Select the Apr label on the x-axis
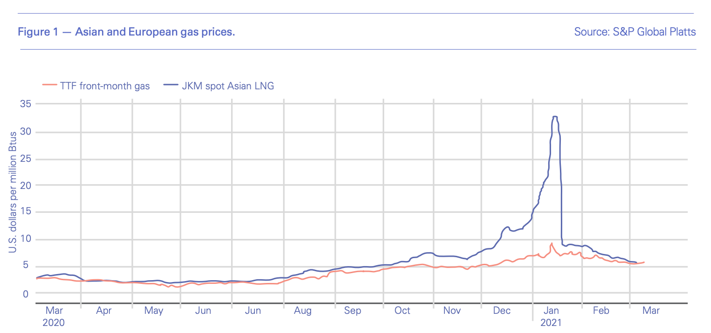711x333 pixels. click(x=103, y=311)
